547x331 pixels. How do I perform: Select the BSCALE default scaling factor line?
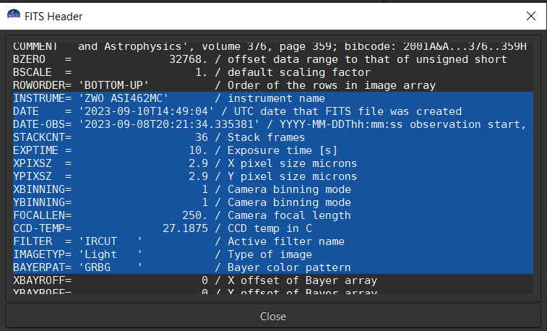pos(273,72)
